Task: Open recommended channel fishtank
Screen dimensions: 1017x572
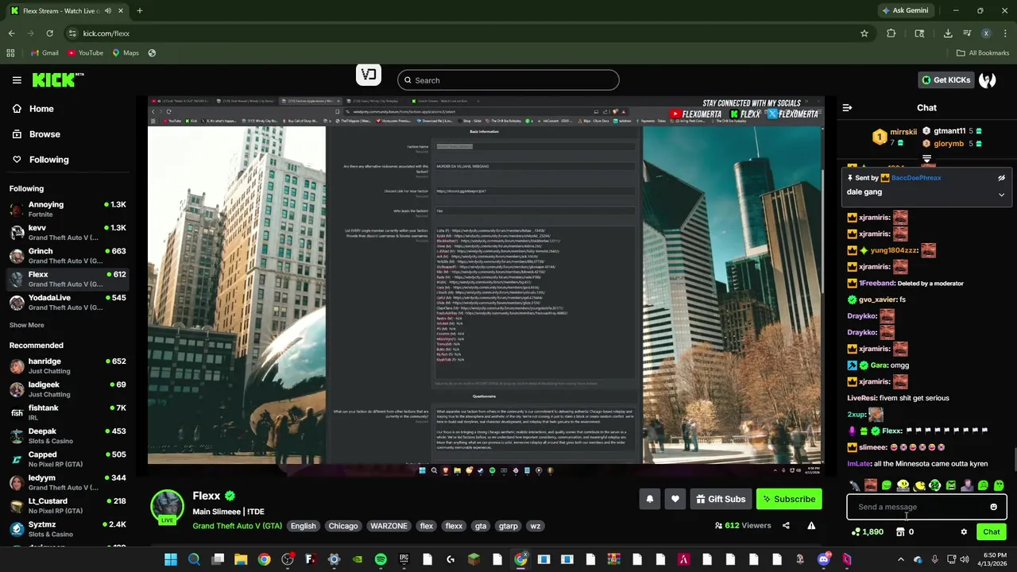Action: tap(68, 412)
